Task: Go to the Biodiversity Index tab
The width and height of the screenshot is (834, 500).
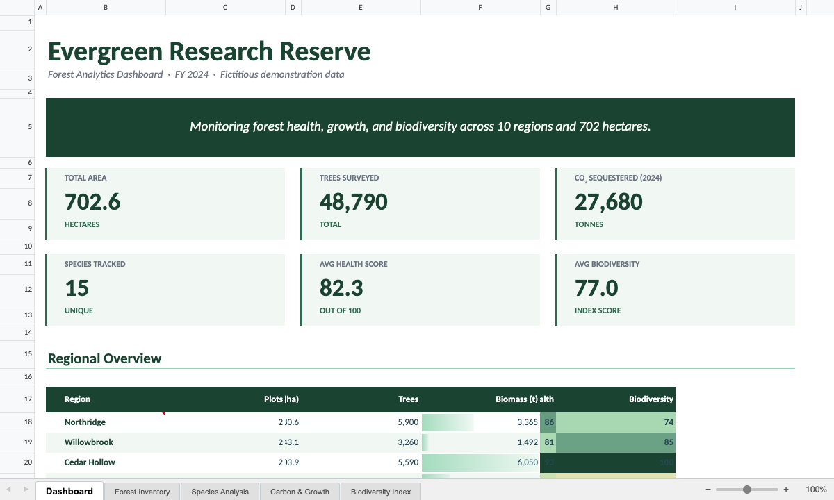Action: 381,492
